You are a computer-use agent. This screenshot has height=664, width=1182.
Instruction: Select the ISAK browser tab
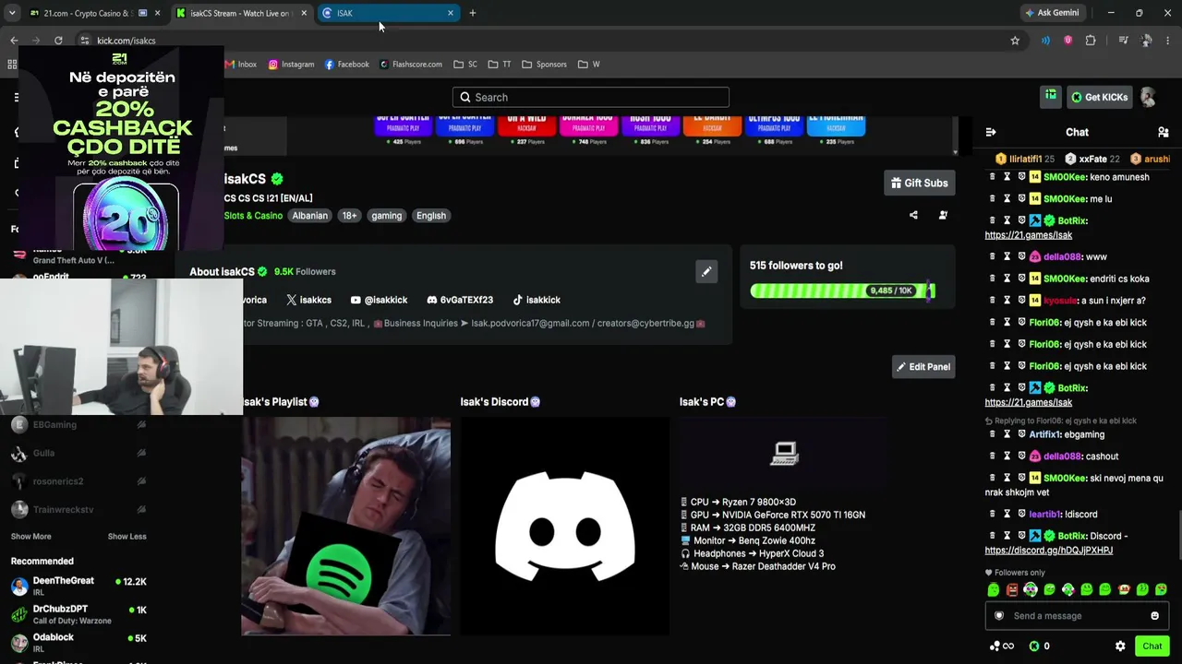coord(388,13)
